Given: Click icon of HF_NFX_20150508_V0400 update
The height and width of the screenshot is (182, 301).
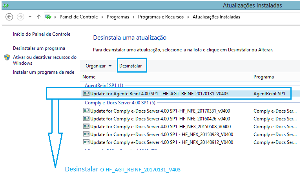Looking at the screenshot, I should pyautogui.click(x=86, y=126).
